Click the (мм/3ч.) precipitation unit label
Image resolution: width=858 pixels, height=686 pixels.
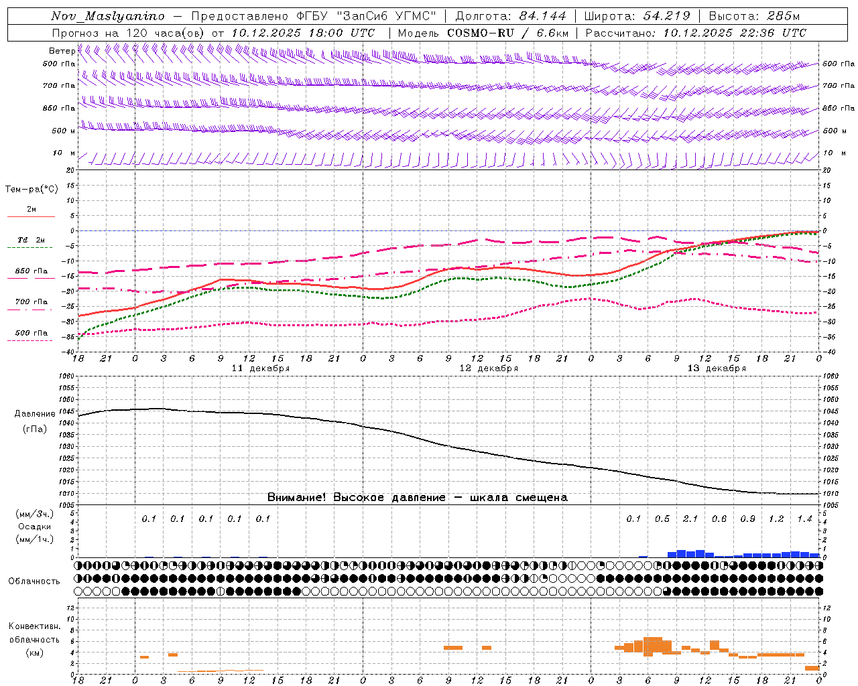35,514
